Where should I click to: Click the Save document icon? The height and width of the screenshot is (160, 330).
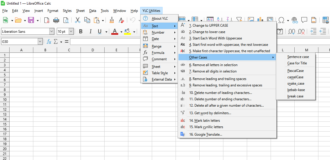(x=30, y=20)
